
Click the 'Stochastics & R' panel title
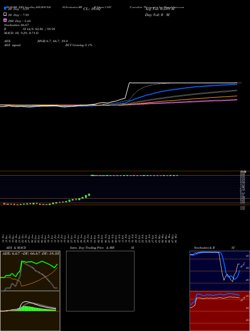point(204,248)
